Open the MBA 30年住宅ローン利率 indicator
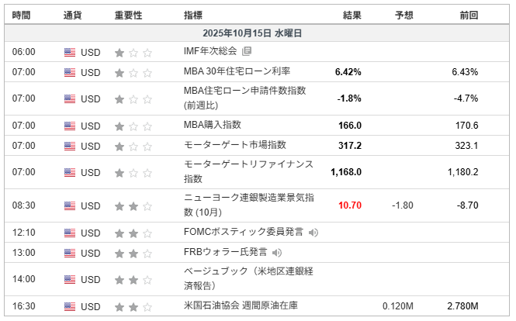 click(x=237, y=72)
